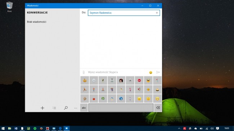Insert the red heart-shaped emoticon in third row

pyautogui.click(x=94, y=99)
